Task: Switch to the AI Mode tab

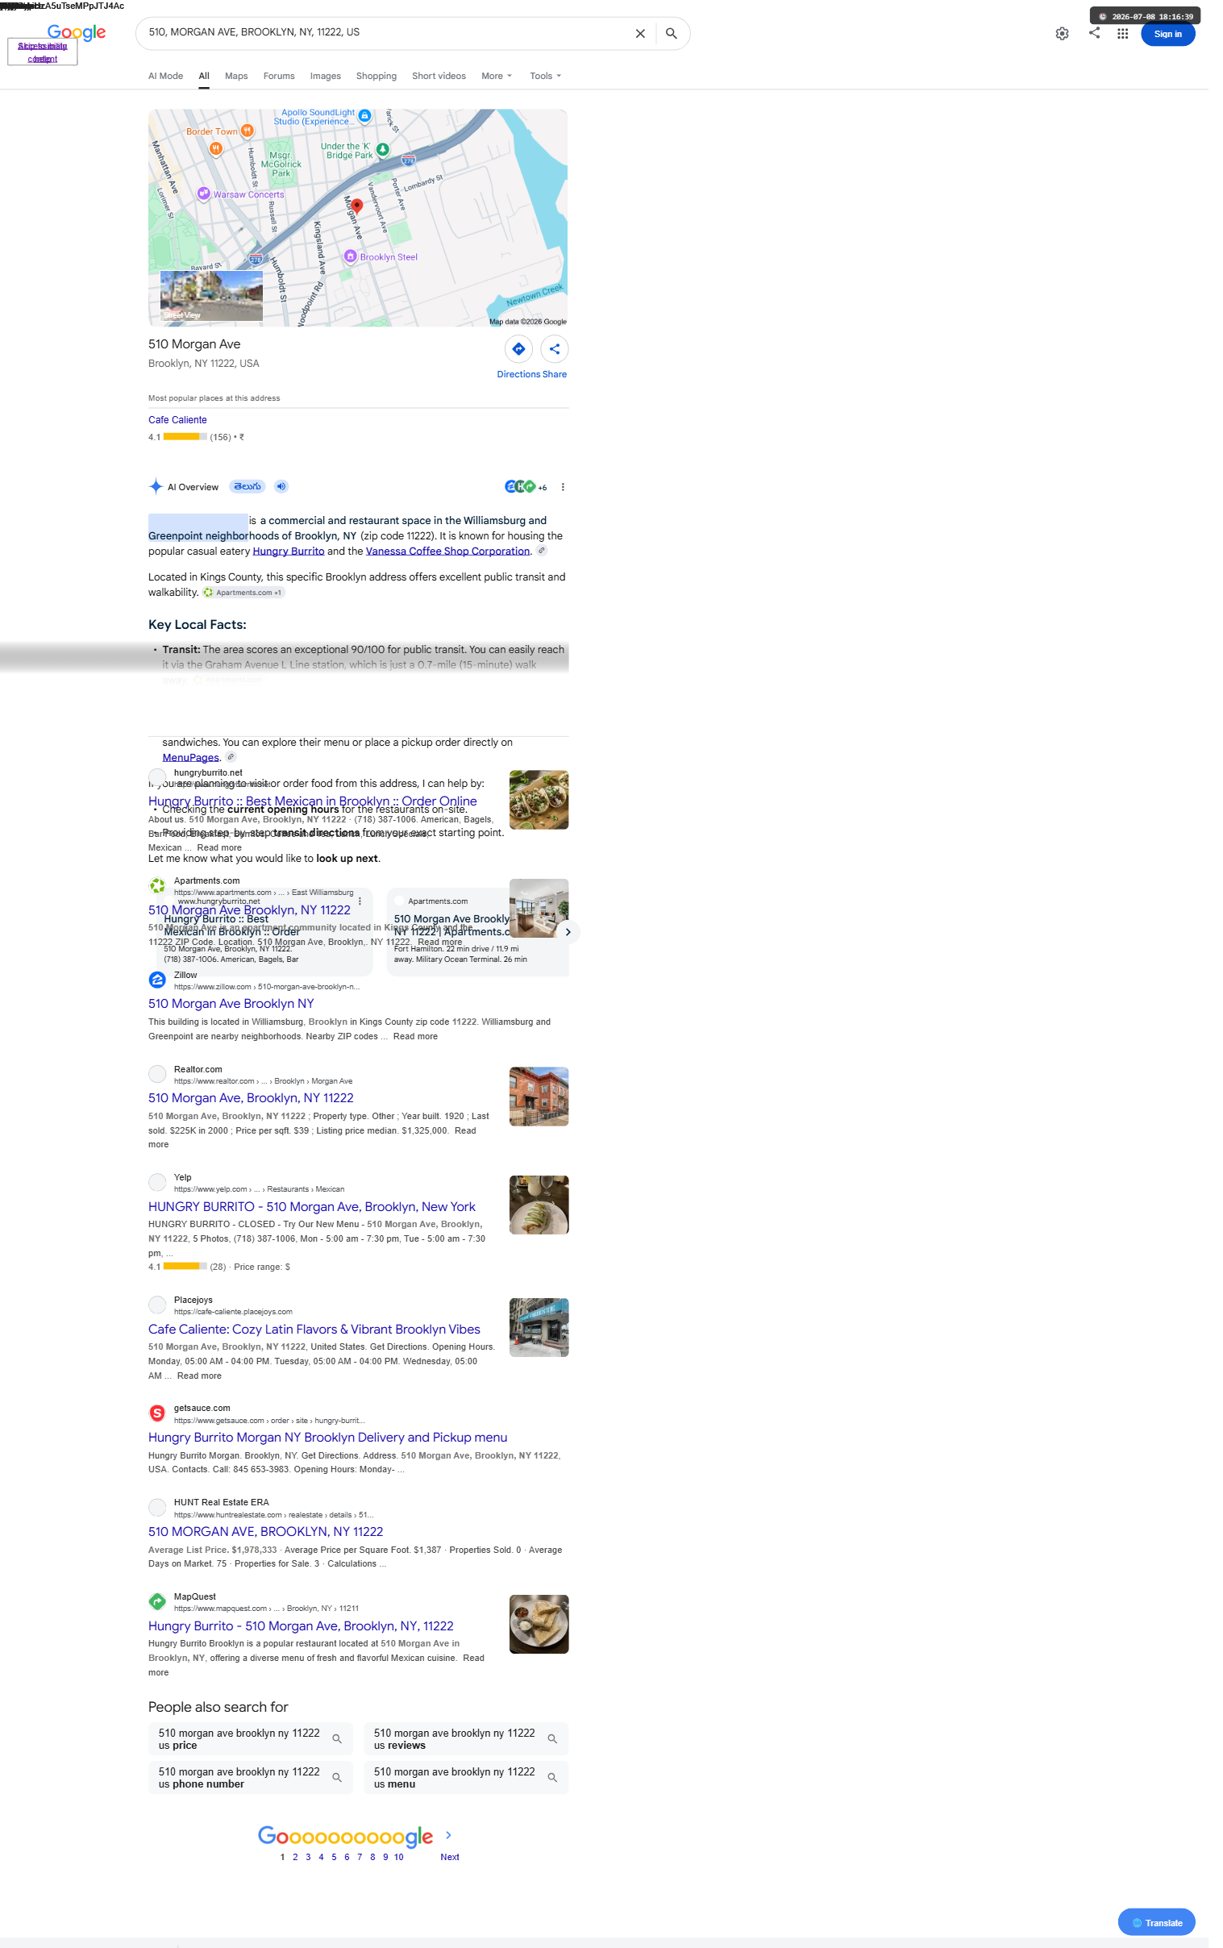Action: 168,77
